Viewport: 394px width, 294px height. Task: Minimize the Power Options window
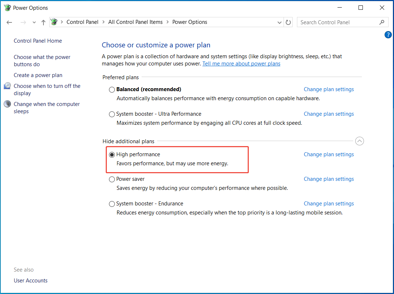pos(340,8)
